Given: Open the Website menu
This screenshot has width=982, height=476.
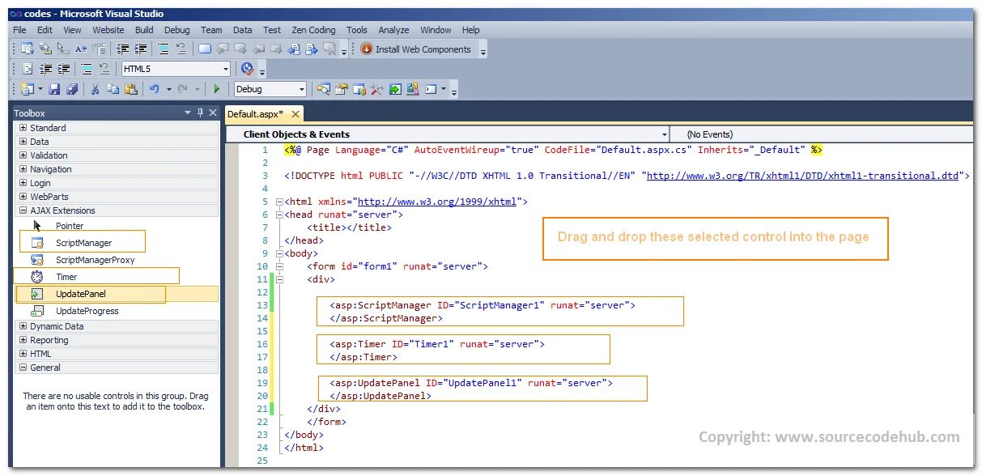Looking at the screenshot, I should (x=108, y=30).
